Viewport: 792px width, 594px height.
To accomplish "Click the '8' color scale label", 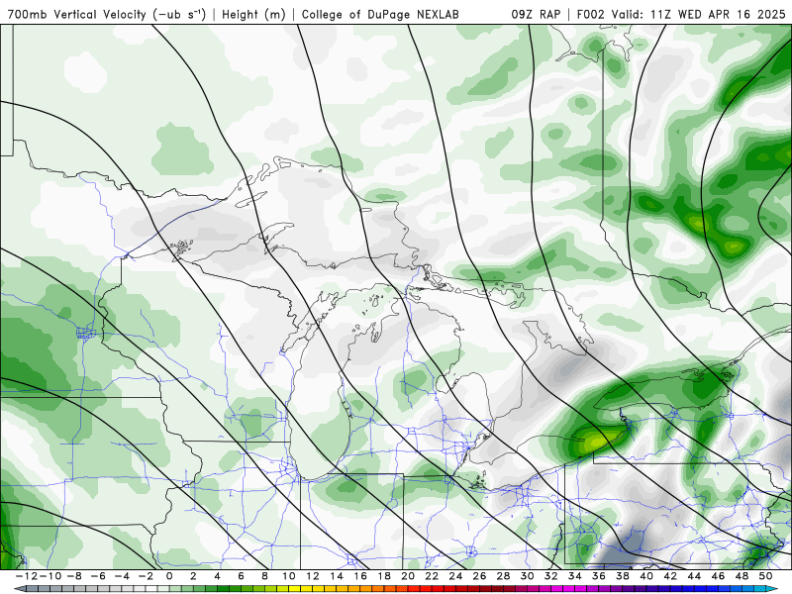I will (264, 576).
